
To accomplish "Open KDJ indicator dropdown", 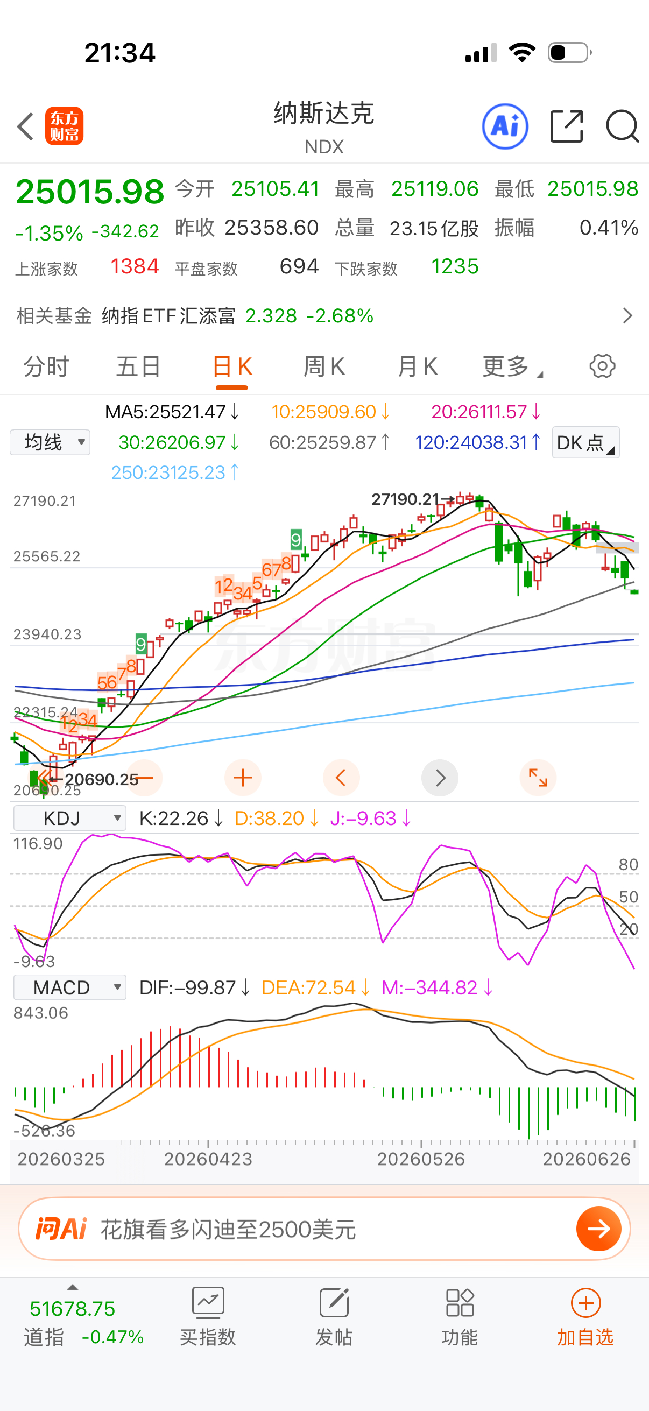I will [69, 818].
